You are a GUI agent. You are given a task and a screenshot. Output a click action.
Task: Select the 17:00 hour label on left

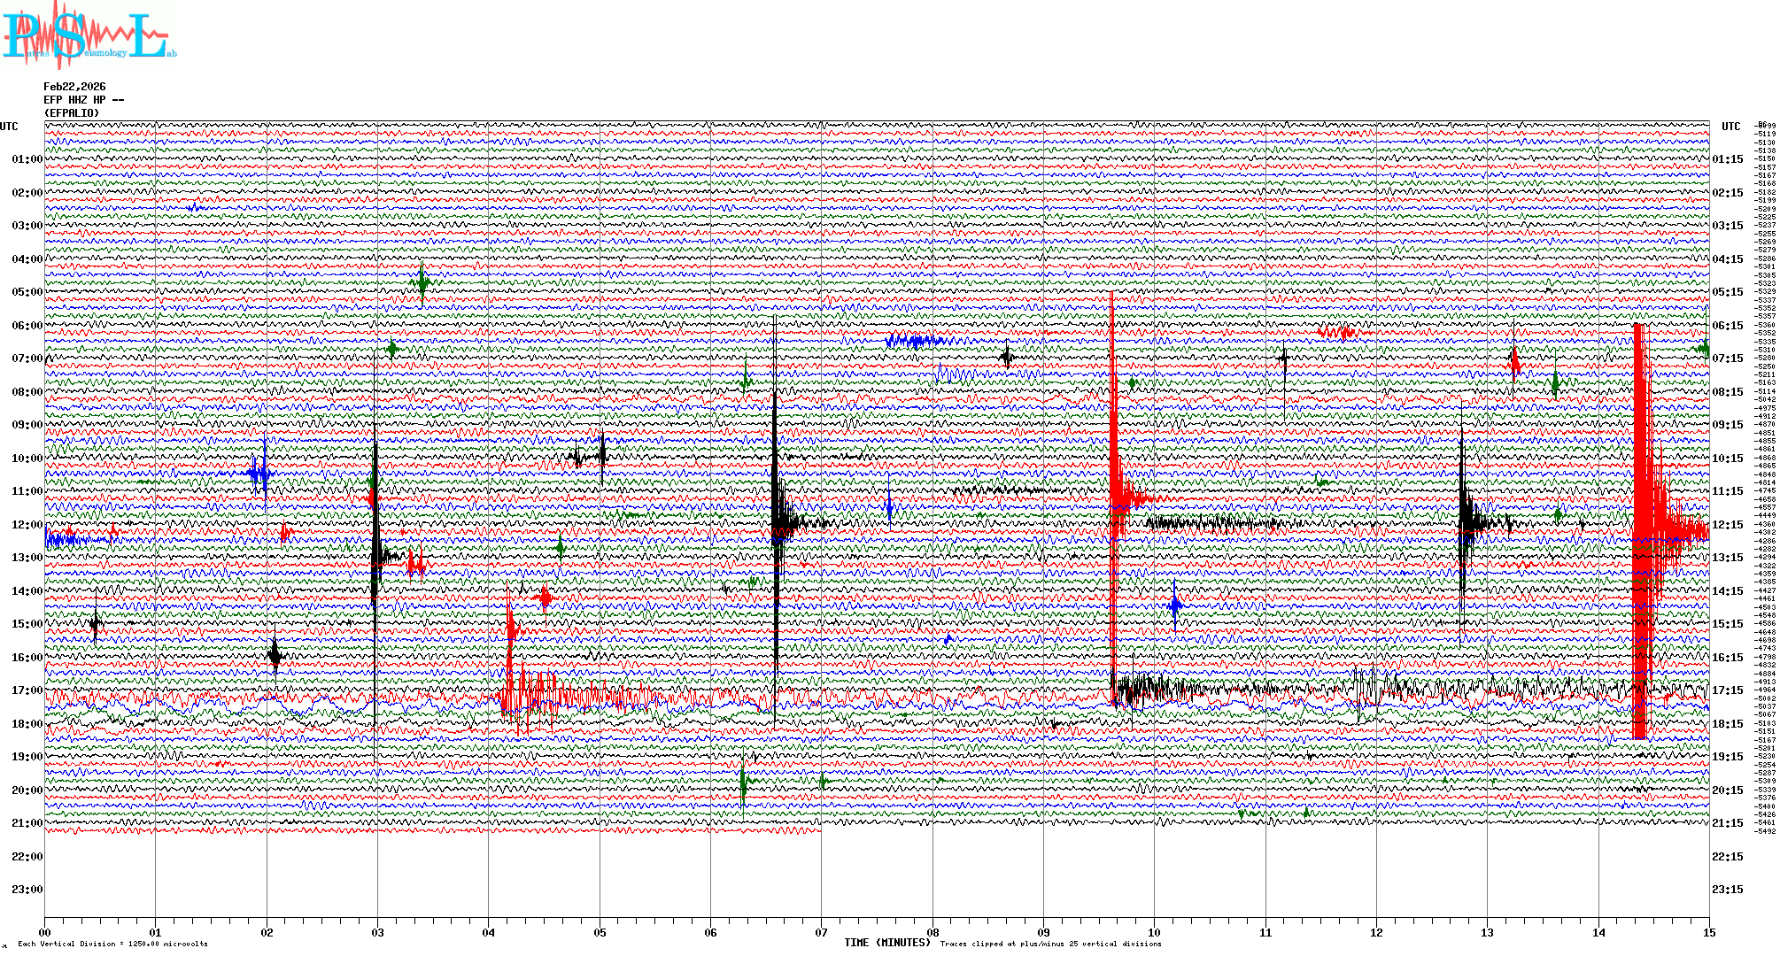tap(27, 690)
